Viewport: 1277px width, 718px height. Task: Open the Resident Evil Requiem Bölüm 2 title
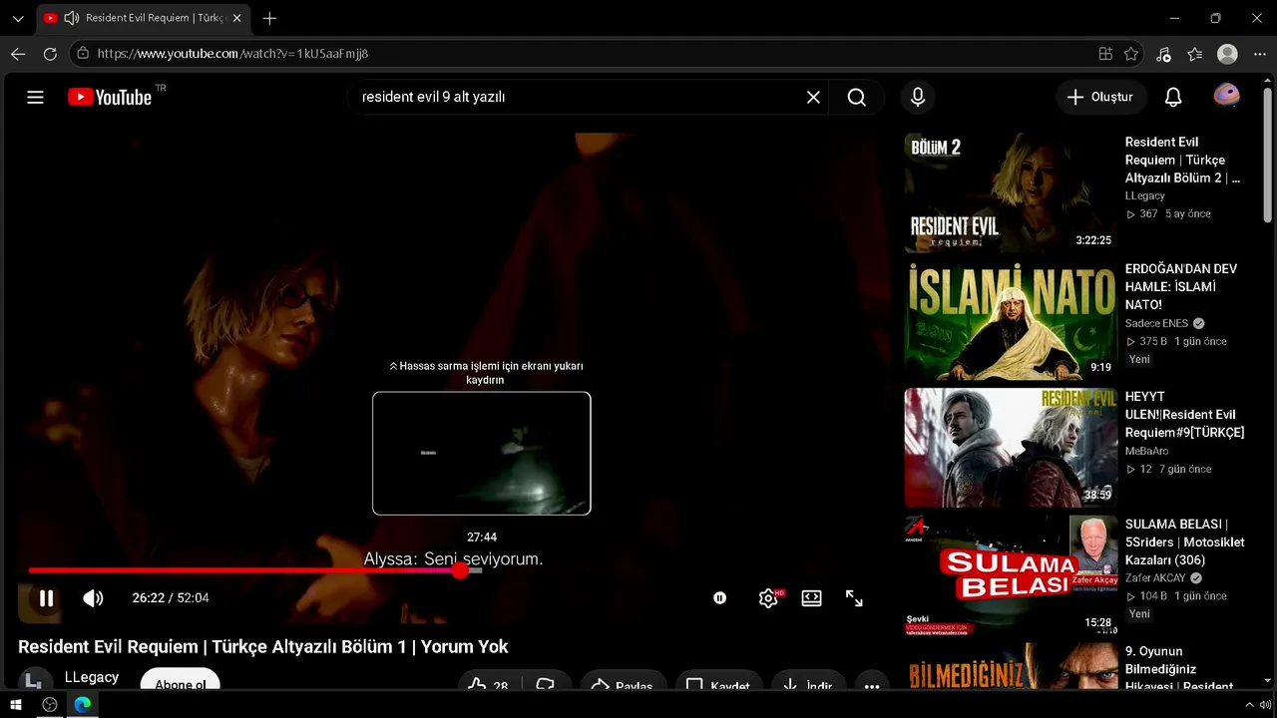click(x=1182, y=160)
